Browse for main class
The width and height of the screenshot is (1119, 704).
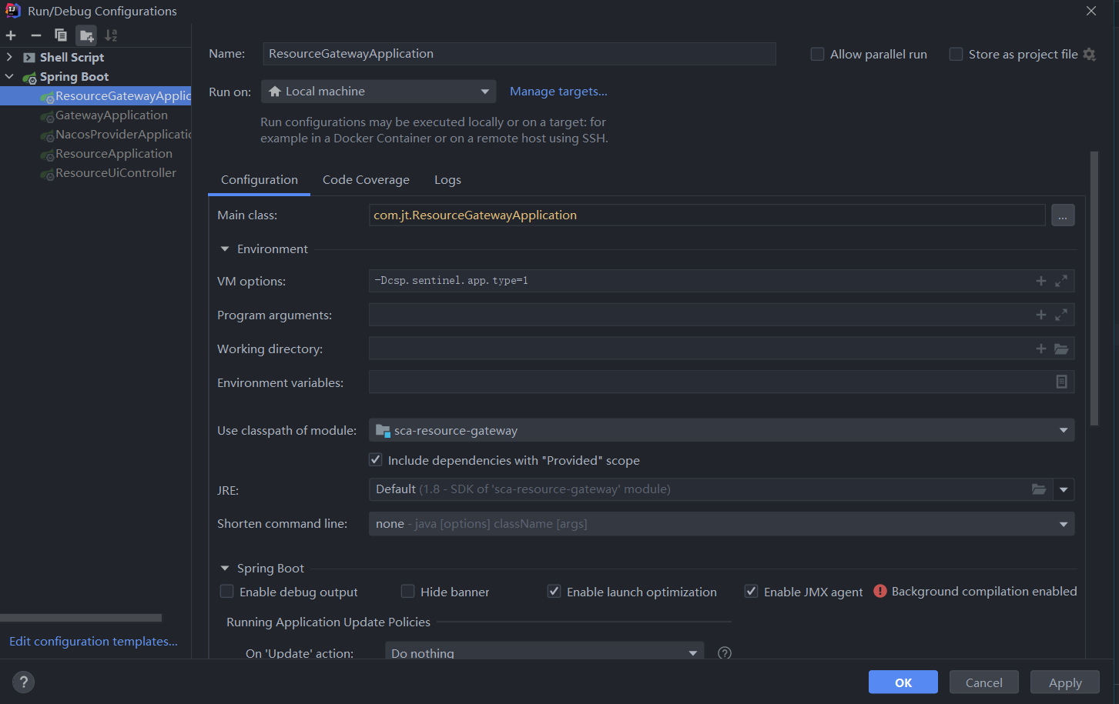coord(1062,215)
